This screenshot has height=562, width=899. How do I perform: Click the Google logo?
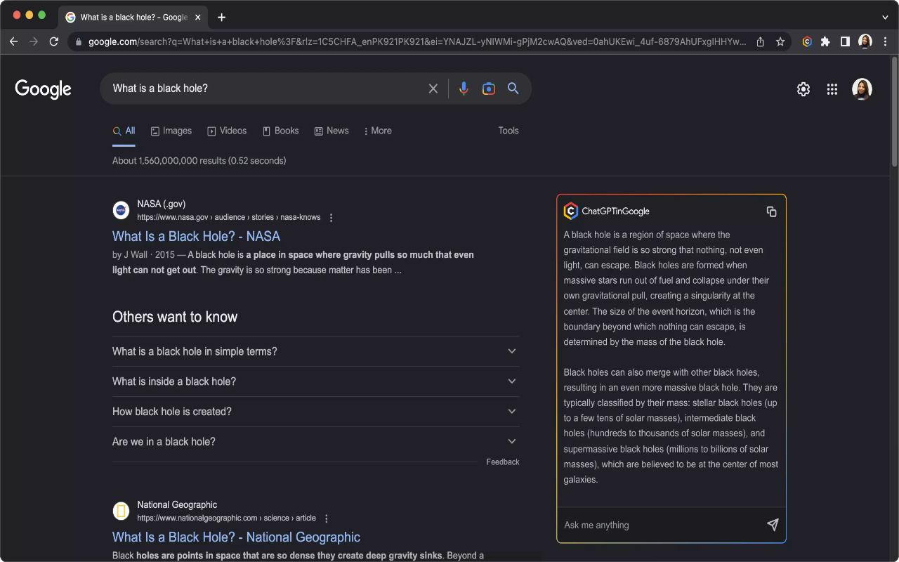(44, 89)
